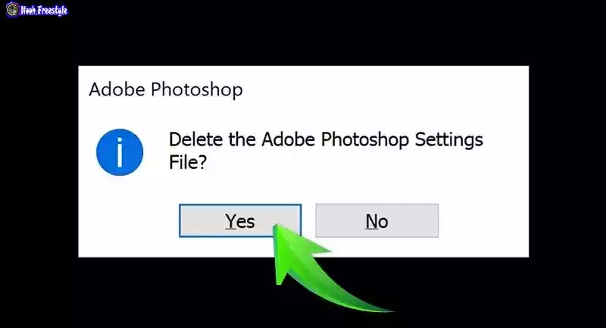Screen dimensions: 606x328
Task: Click the word Settings in the dialog message
Action: [x=448, y=140]
